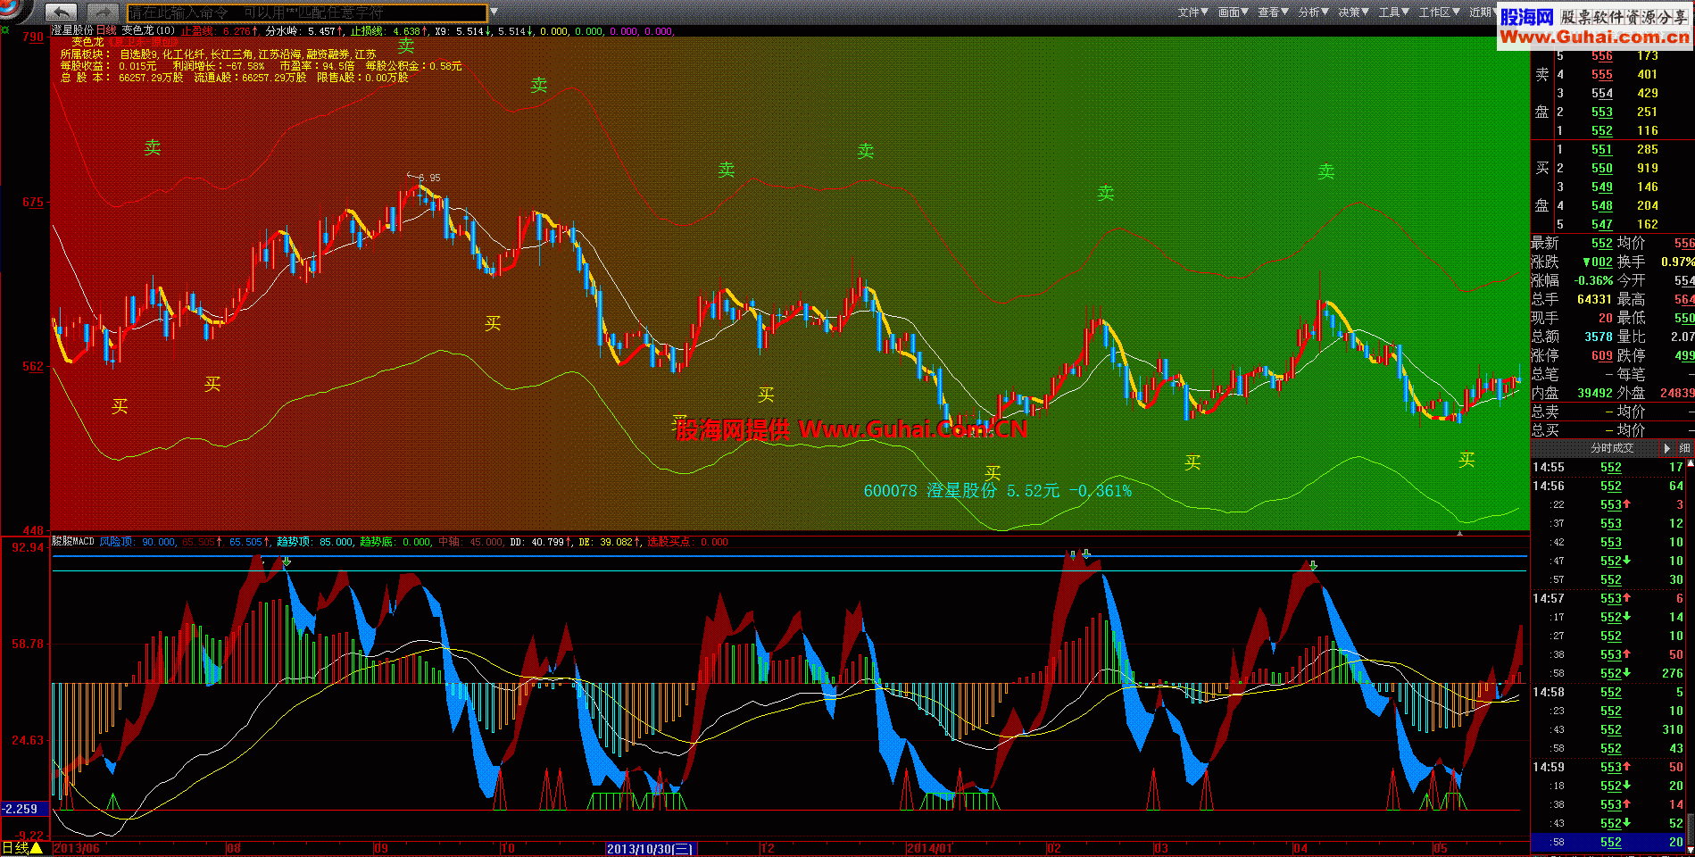Click the resize triangle between chart panels

pos(1460,533)
